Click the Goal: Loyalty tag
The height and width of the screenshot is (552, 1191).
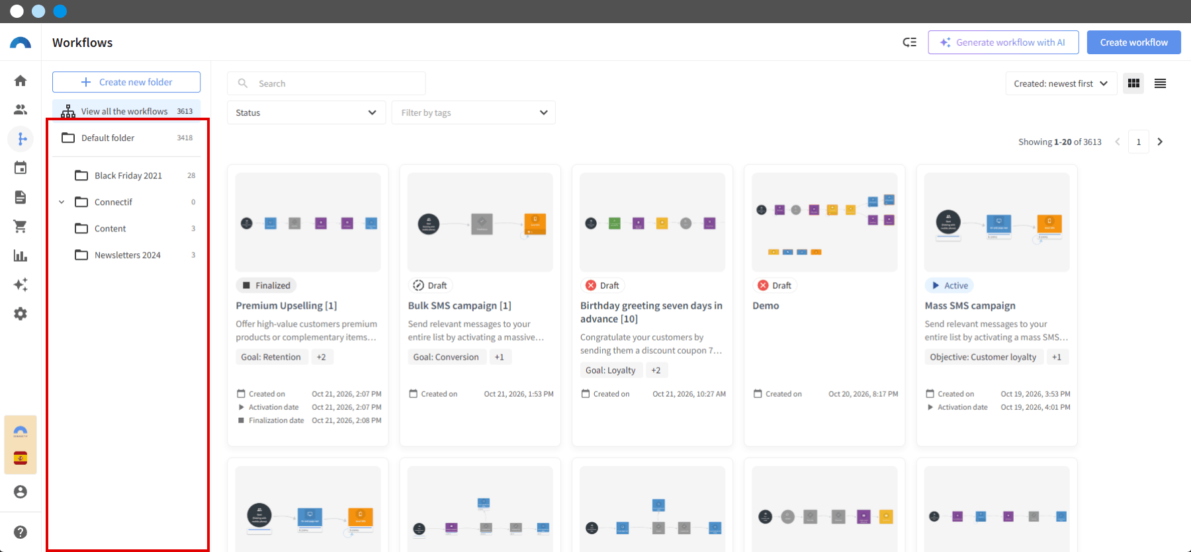610,370
